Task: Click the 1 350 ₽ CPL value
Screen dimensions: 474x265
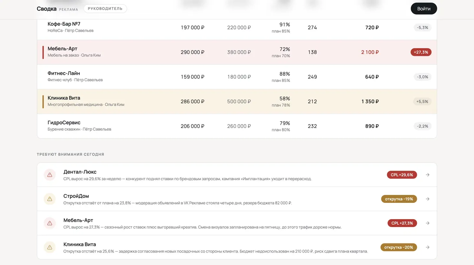Action: point(370,101)
